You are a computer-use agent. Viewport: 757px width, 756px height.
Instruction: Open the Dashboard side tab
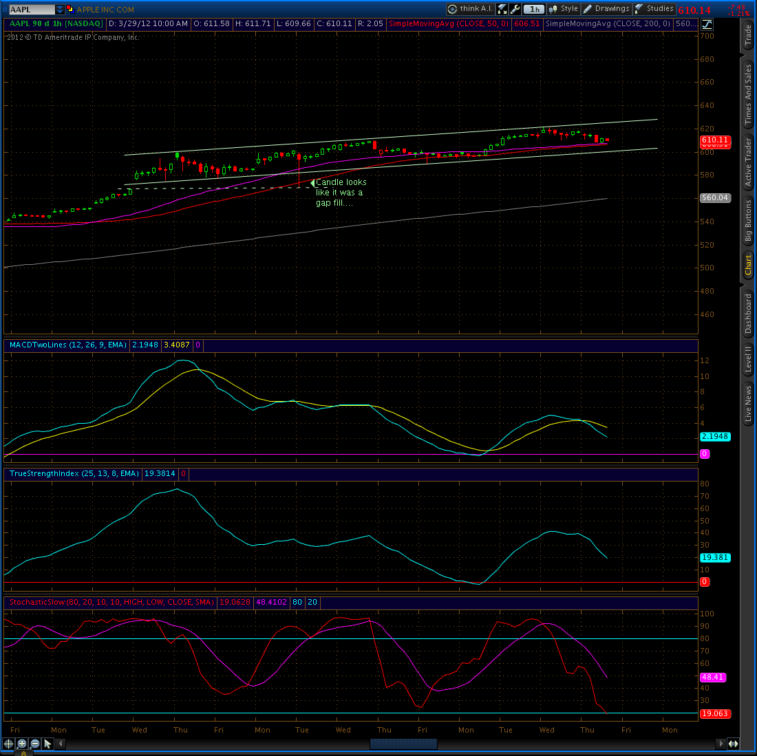click(748, 313)
